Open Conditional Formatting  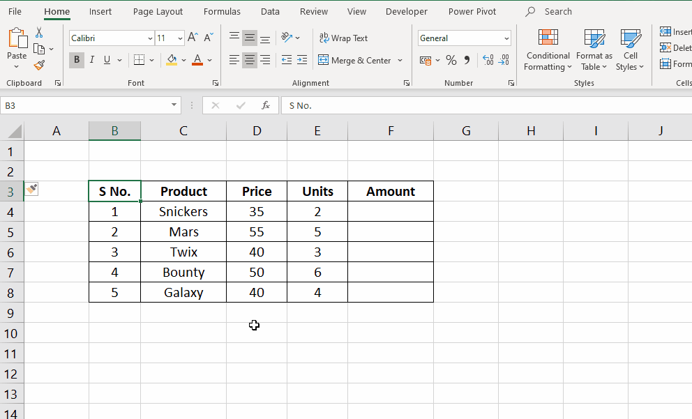click(x=547, y=50)
